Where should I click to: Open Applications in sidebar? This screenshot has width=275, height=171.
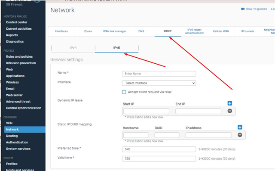pyautogui.click(x=15, y=76)
